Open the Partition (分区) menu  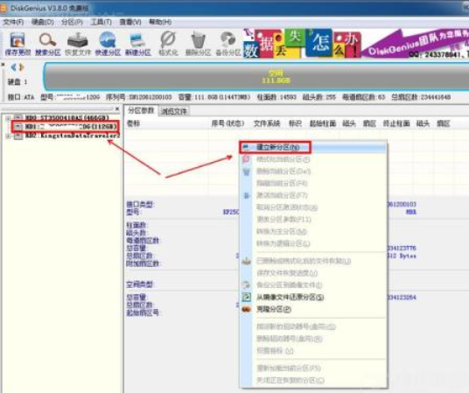tap(72, 22)
